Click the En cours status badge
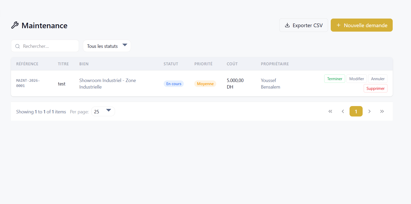The image size is (411, 204). [x=174, y=84]
